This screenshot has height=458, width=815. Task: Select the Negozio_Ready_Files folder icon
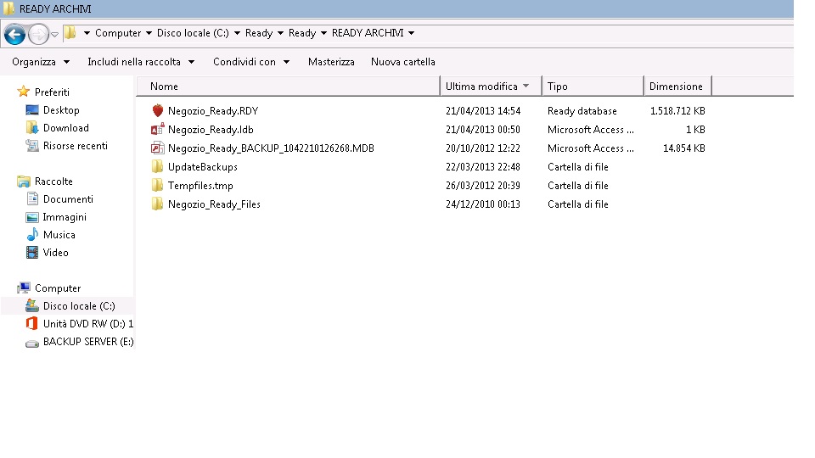(158, 204)
